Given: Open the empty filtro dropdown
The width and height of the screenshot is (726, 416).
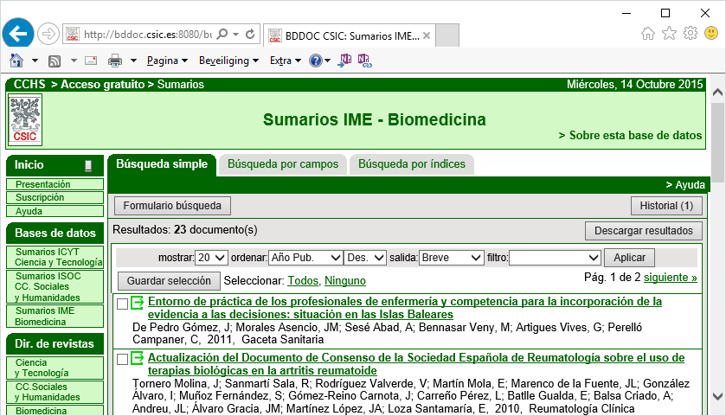Looking at the screenshot, I should pos(555,258).
